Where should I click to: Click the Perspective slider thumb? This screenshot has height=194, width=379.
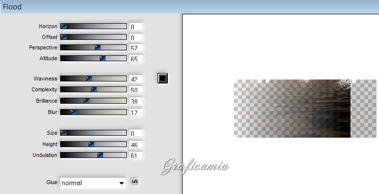pyautogui.click(x=98, y=47)
